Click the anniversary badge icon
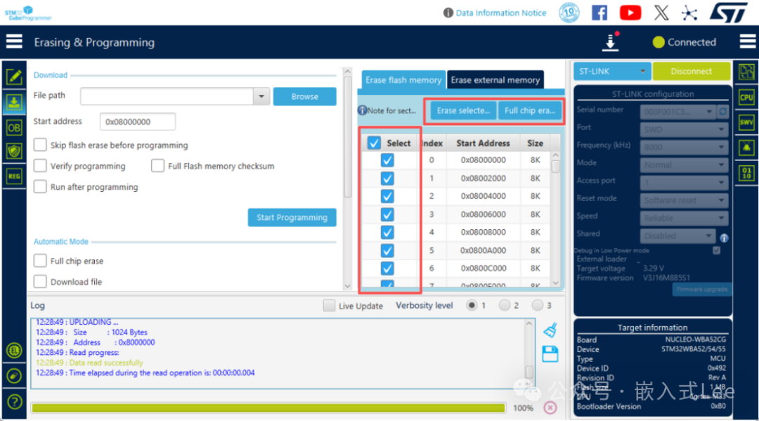Image resolution: width=759 pixels, height=421 pixels. [x=569, y=13]
